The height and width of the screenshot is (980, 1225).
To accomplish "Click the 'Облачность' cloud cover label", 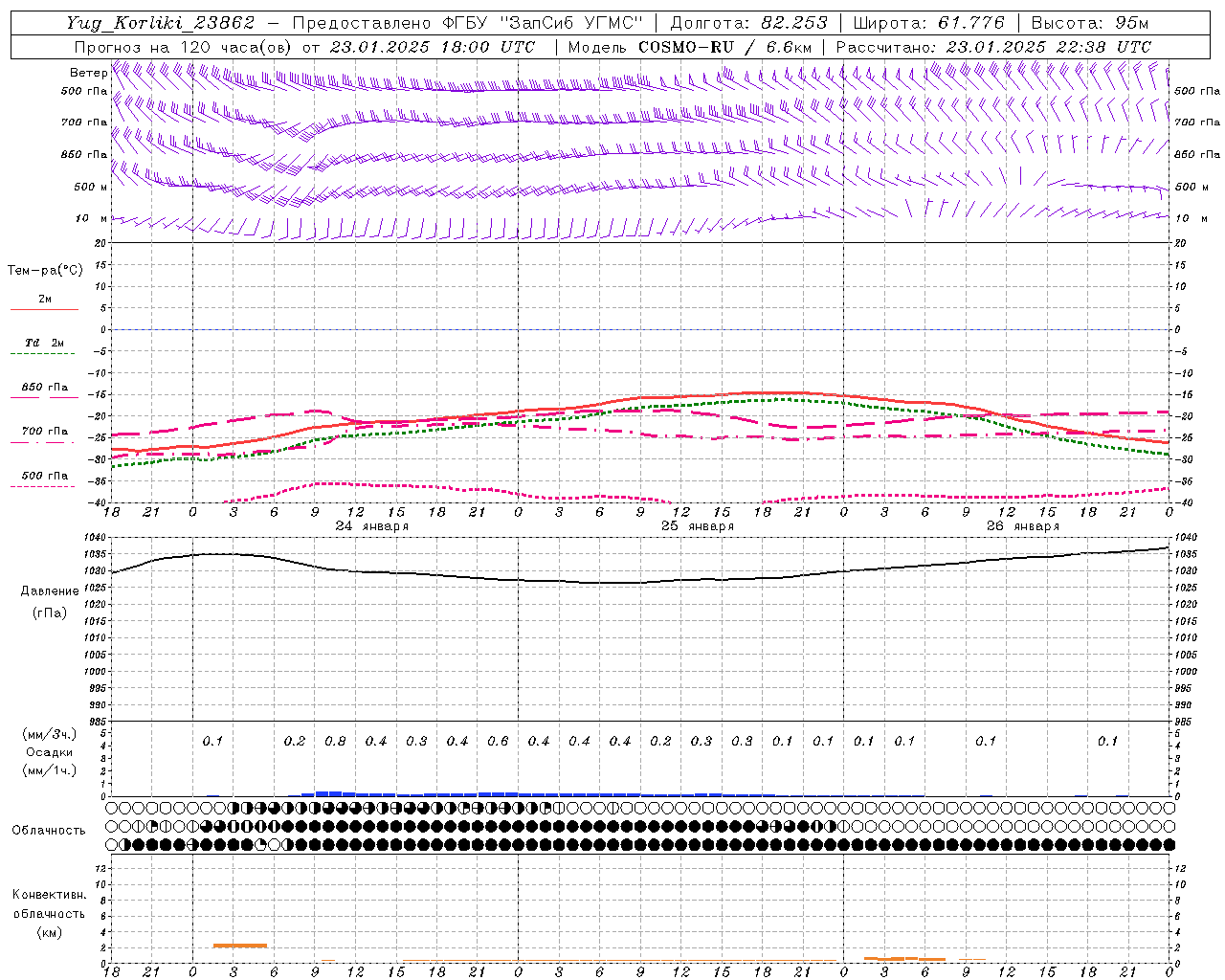I will coord(49,830).
